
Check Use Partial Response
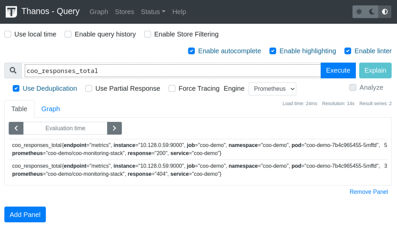point(89,88)
